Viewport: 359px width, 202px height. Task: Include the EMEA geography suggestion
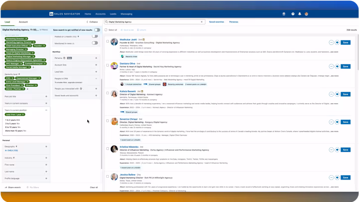(11, 151)
